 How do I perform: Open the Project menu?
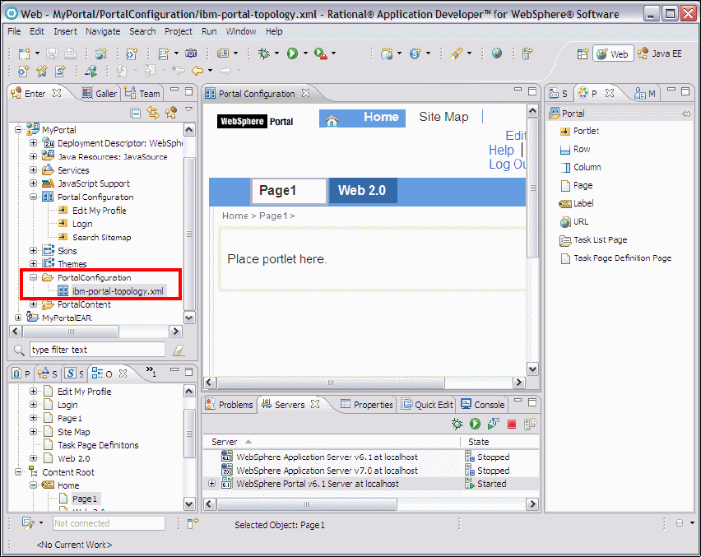(179, 31)
